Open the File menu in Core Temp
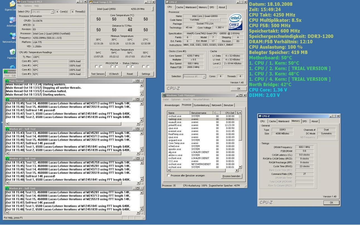The height and width of the screenshot is (225, 360). click(20, 6)
